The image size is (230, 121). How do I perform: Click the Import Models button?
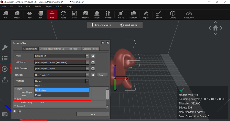pos(101,25)
